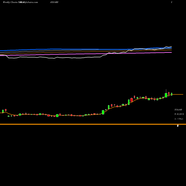Click the white zero marker below the orange line
The width and height of the screenshot is (186, 186).
178,126
